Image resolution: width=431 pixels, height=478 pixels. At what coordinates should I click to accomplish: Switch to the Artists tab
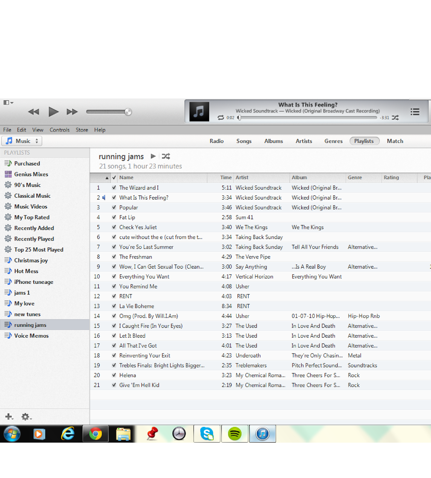pyautogui.click(x=304, y=141)
